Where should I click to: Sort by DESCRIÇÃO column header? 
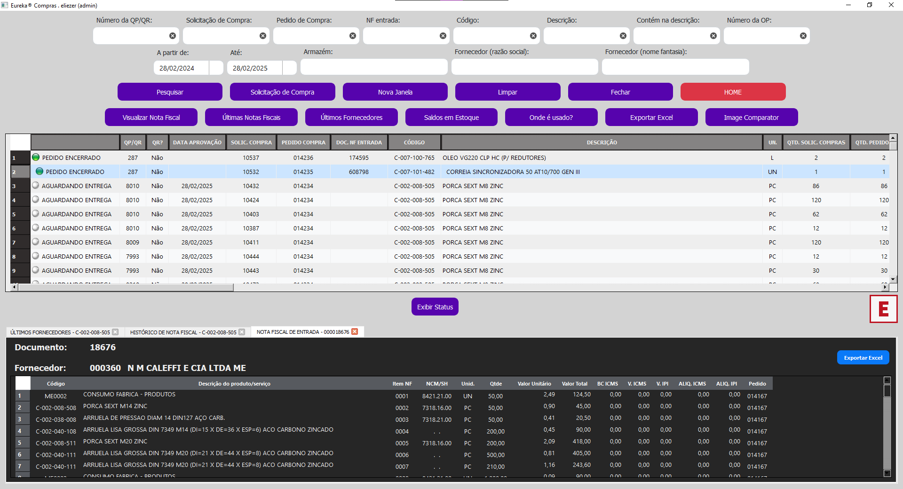pos(602,142)
